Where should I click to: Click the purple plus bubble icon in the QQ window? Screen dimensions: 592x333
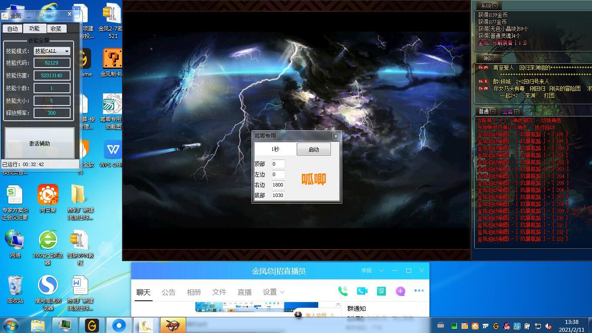pos(401,291)
